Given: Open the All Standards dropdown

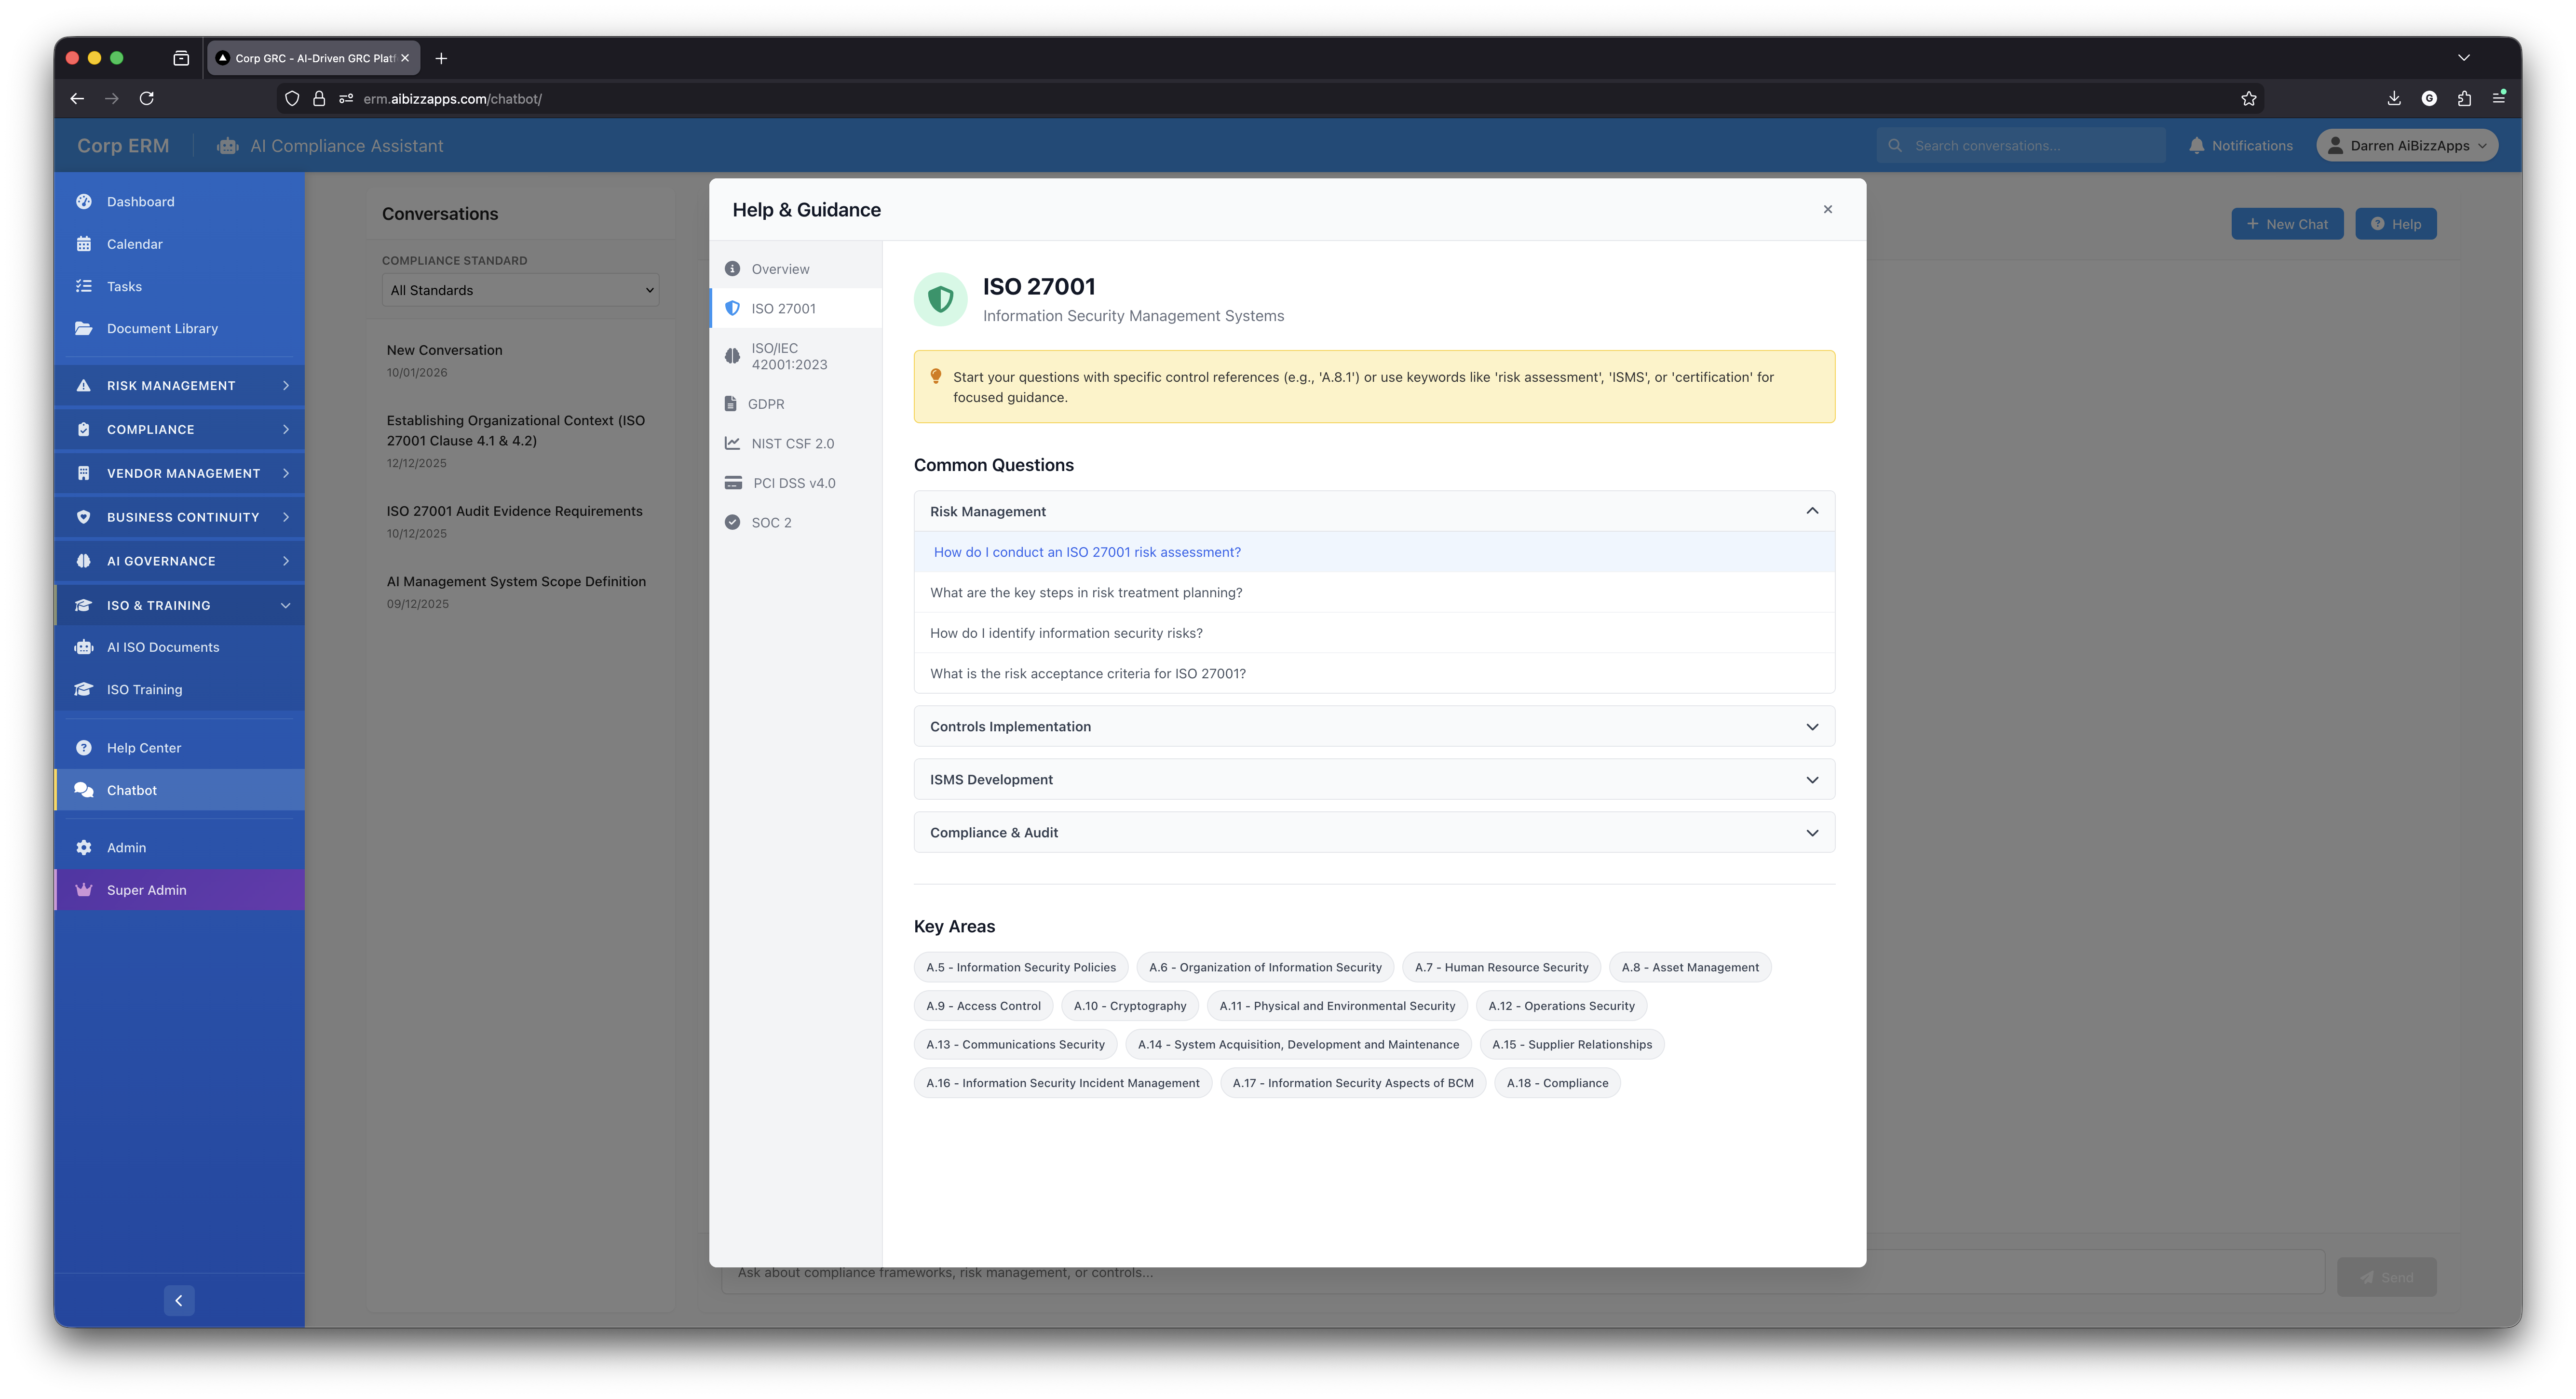Looking at the screenshot, I should tap(520, 290).
